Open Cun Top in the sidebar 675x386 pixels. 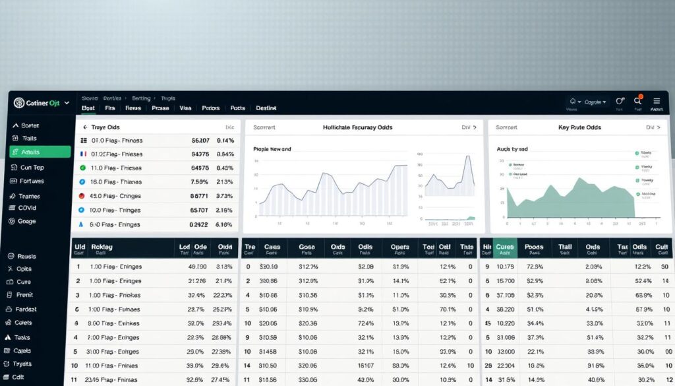[x=27, y=167]
